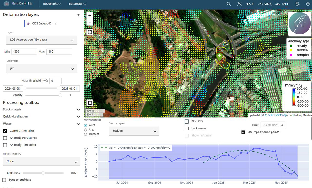Check the Plot STD checkbox
This screenshot has height=188, width=312.
187,121
